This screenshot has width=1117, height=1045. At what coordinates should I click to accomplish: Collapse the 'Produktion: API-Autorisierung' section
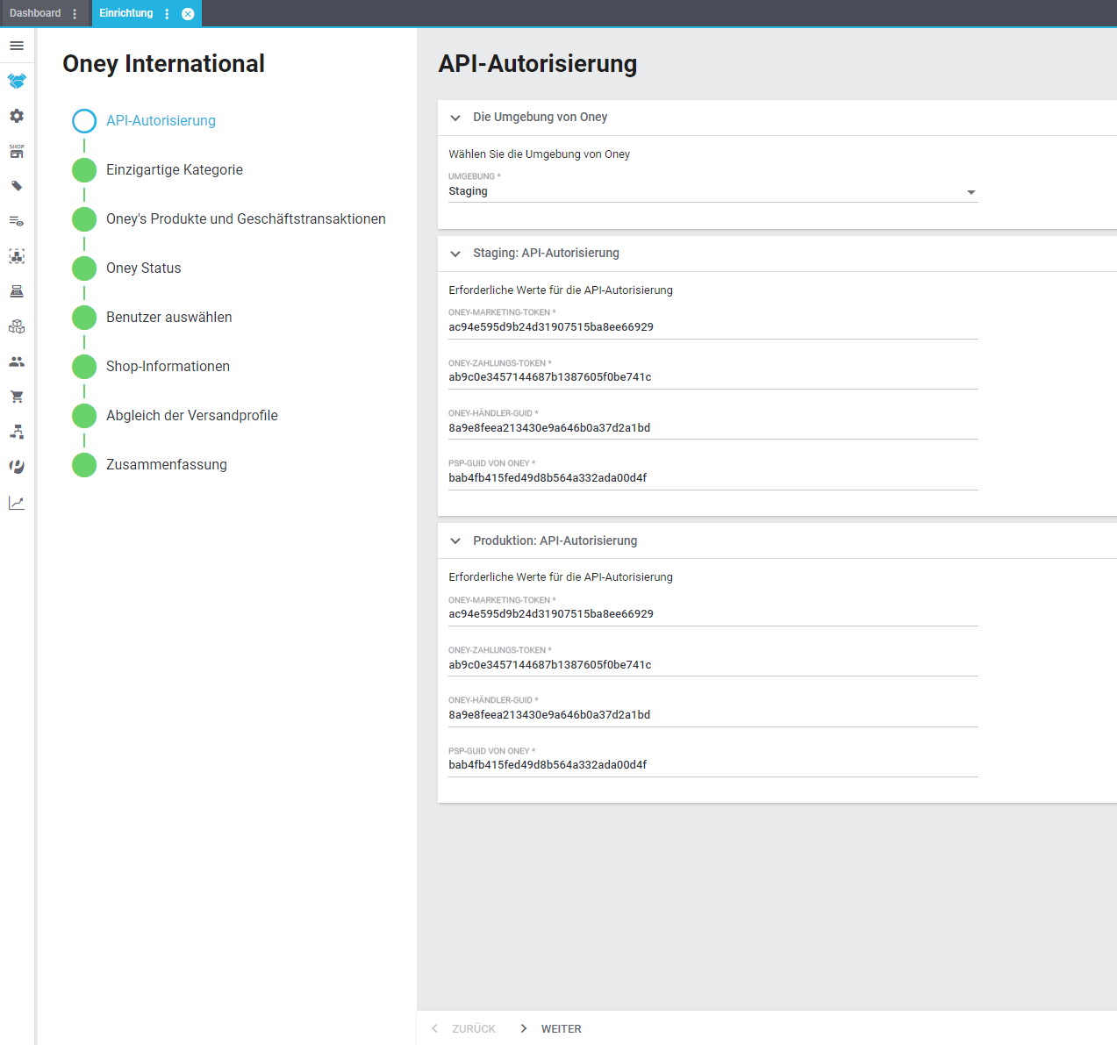point(455,541)
